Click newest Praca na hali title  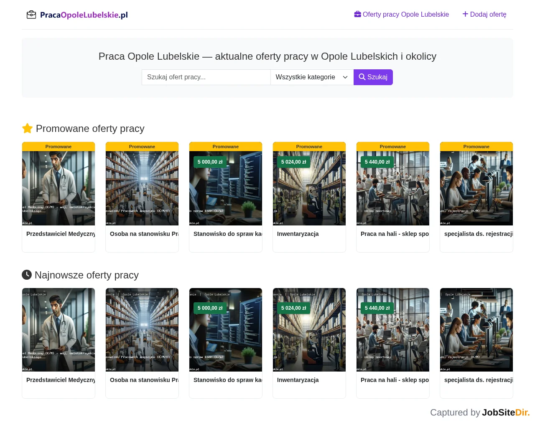point(395,380)
